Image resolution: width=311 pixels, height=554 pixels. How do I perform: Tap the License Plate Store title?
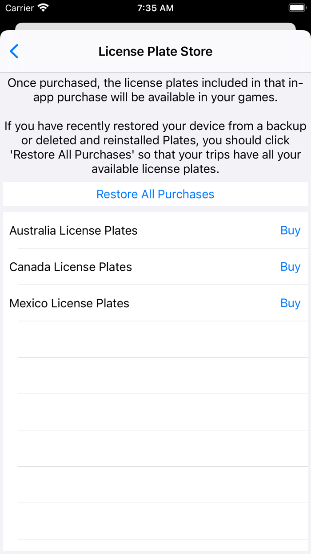tap(155, 51)
